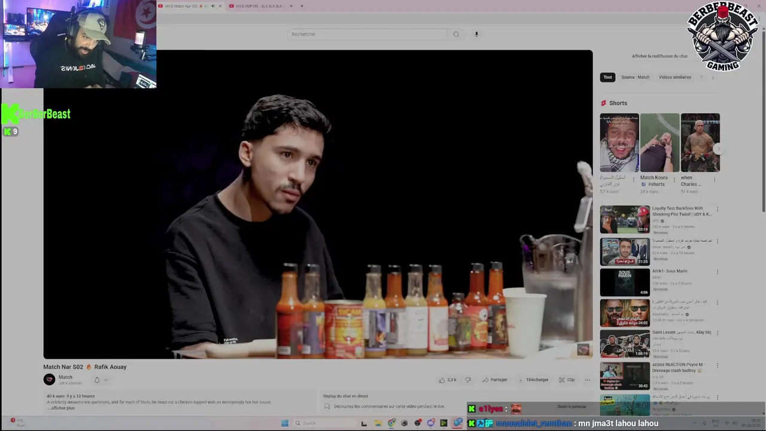This screenshot has width=766, height=431.
Task: Show more filter chips with right arrow
Action: (712, 77)
